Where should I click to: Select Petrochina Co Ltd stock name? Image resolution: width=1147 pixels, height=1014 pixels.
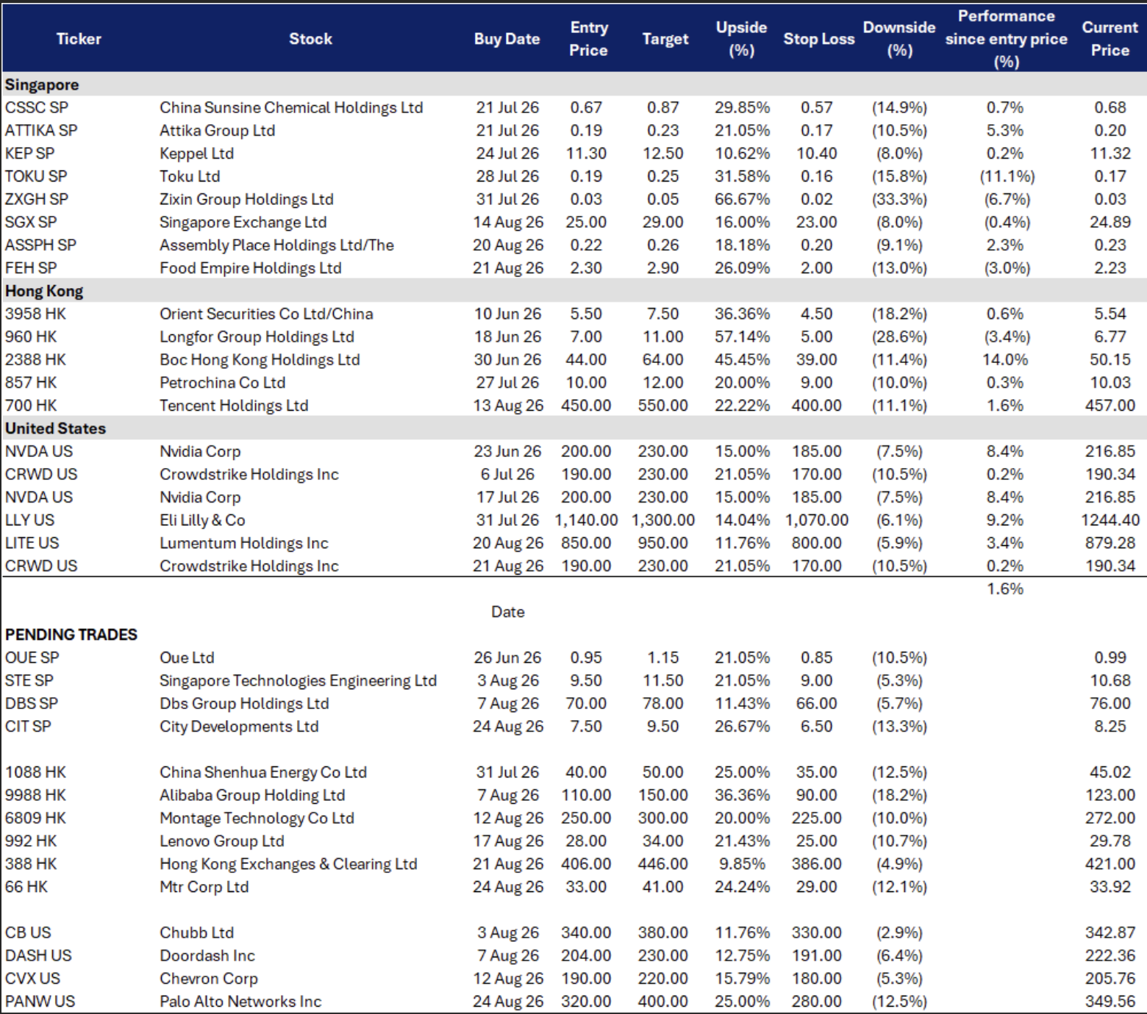pos(222,383)
